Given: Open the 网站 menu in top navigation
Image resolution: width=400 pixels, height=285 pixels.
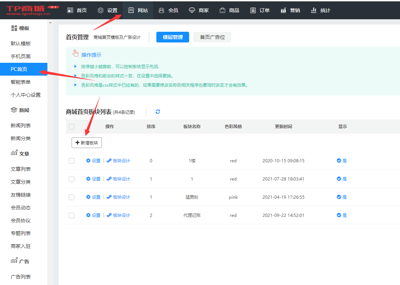Looking at the screenshot, I should click(x=137, y=10).
